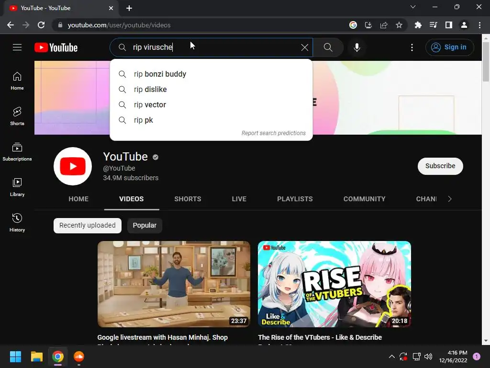Open the Windows Start menu

click(15, 356)
